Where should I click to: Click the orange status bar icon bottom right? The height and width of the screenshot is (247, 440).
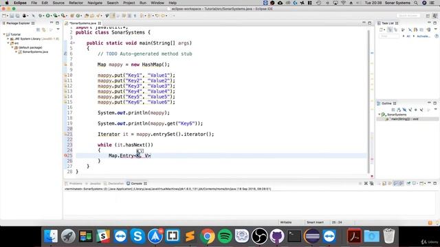pyautogui.click(x=430, y=222)
